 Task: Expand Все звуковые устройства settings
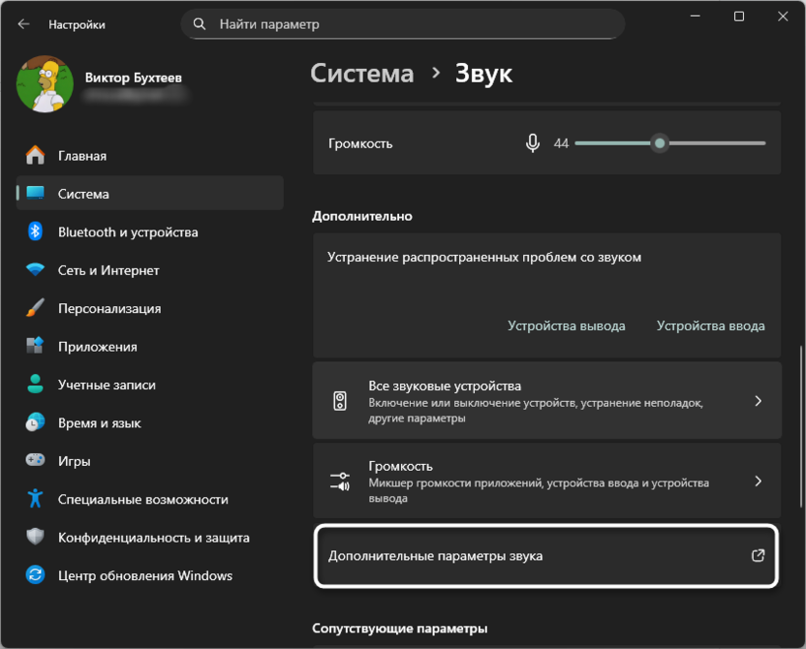(x=546, y=400)
